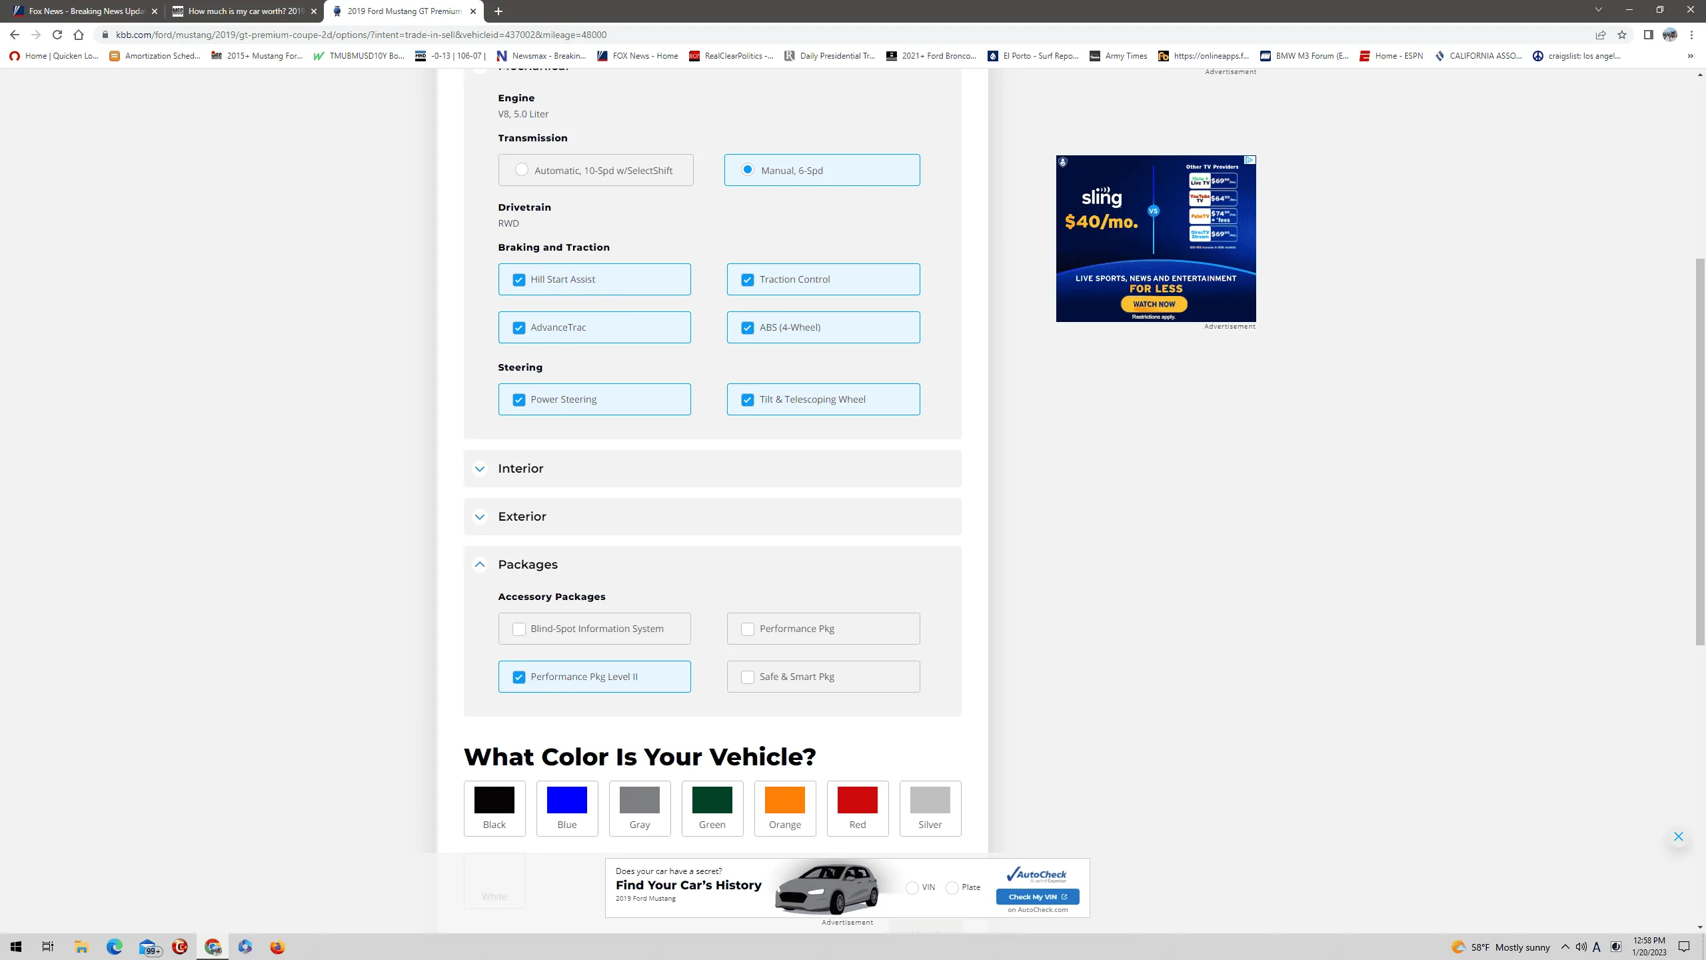The image size is (1706, 960).
Task: Open browser three-dot menu icon
Action: [x=1691, y=35]
